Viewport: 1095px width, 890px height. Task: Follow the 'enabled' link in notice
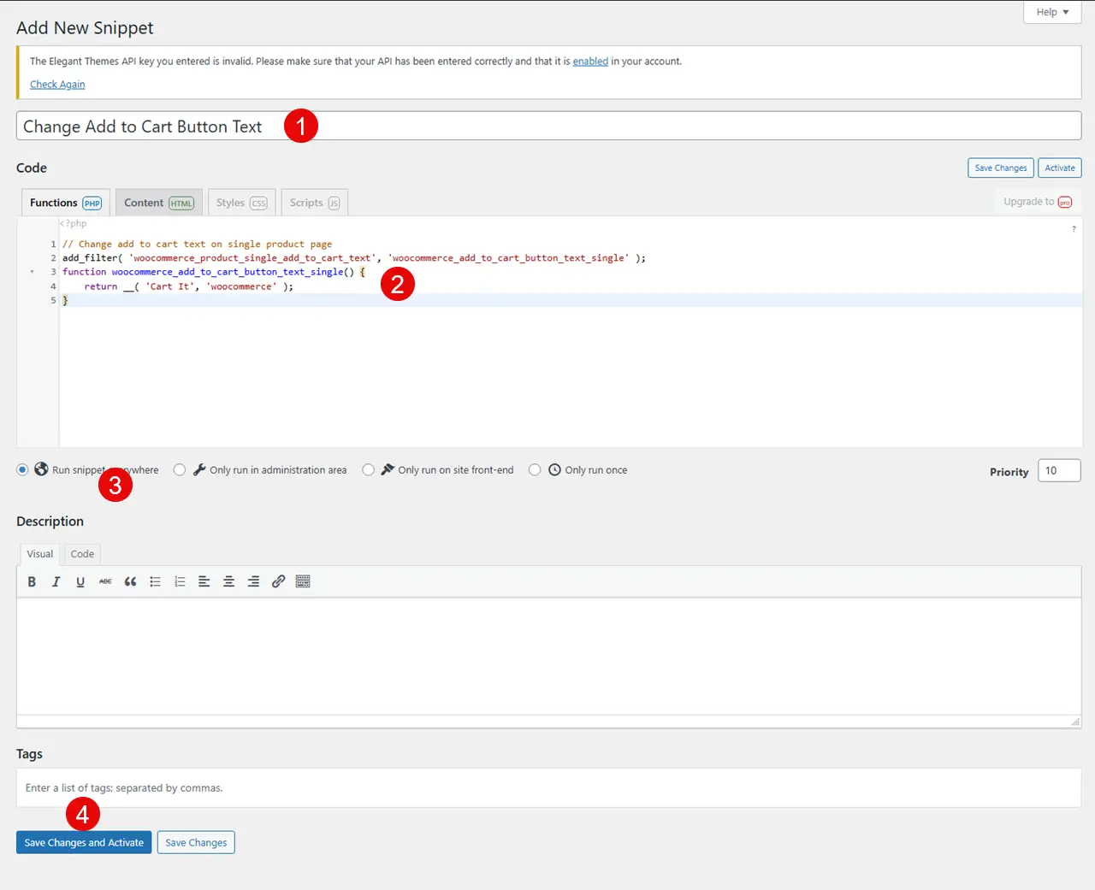tap(590, 62)
